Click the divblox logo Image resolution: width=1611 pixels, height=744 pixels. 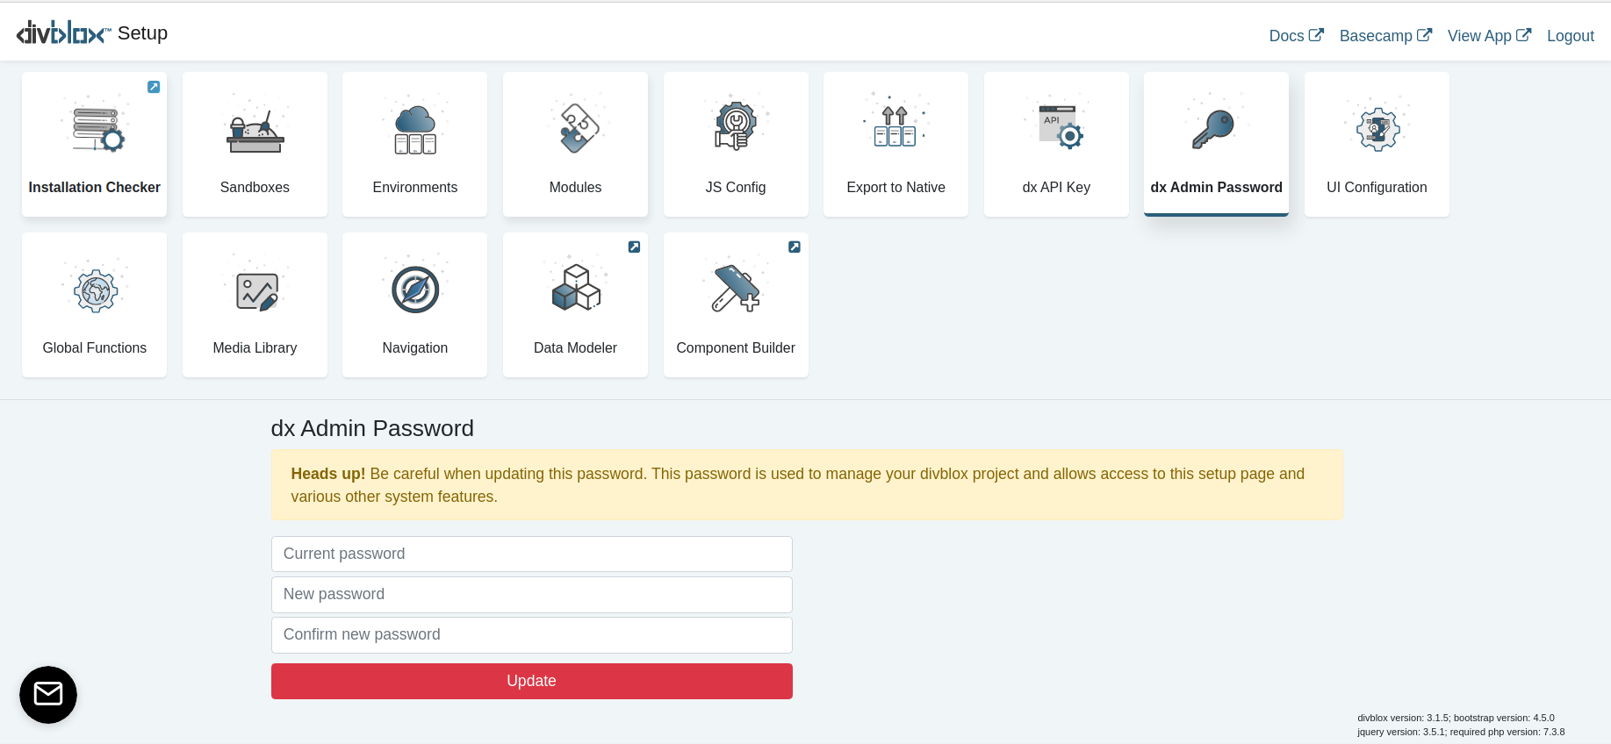(x=63, y=33)
